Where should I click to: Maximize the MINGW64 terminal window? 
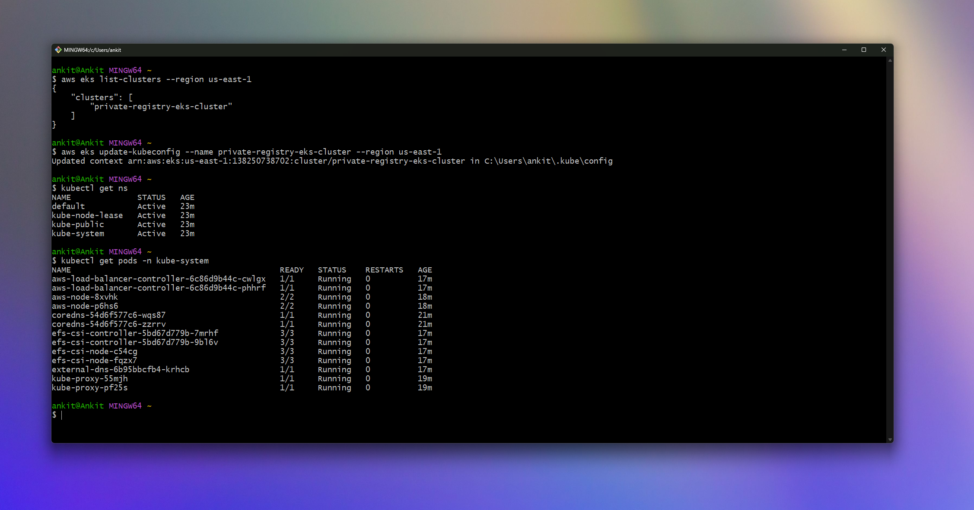click(x=864, y=50)
